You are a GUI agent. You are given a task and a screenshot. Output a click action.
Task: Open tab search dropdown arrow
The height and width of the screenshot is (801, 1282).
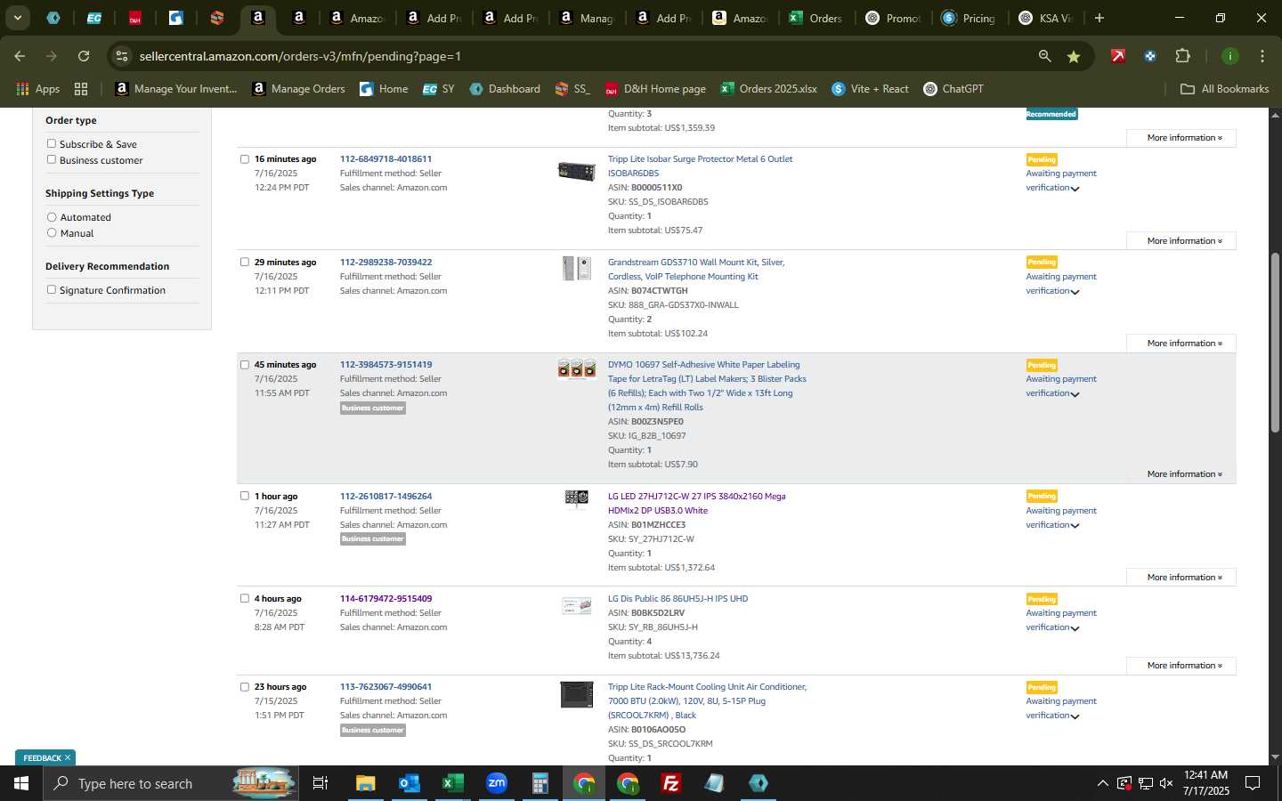17,18
